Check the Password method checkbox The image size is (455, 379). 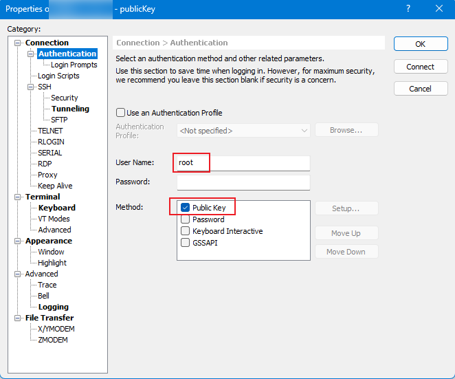(x=185, y=219)
